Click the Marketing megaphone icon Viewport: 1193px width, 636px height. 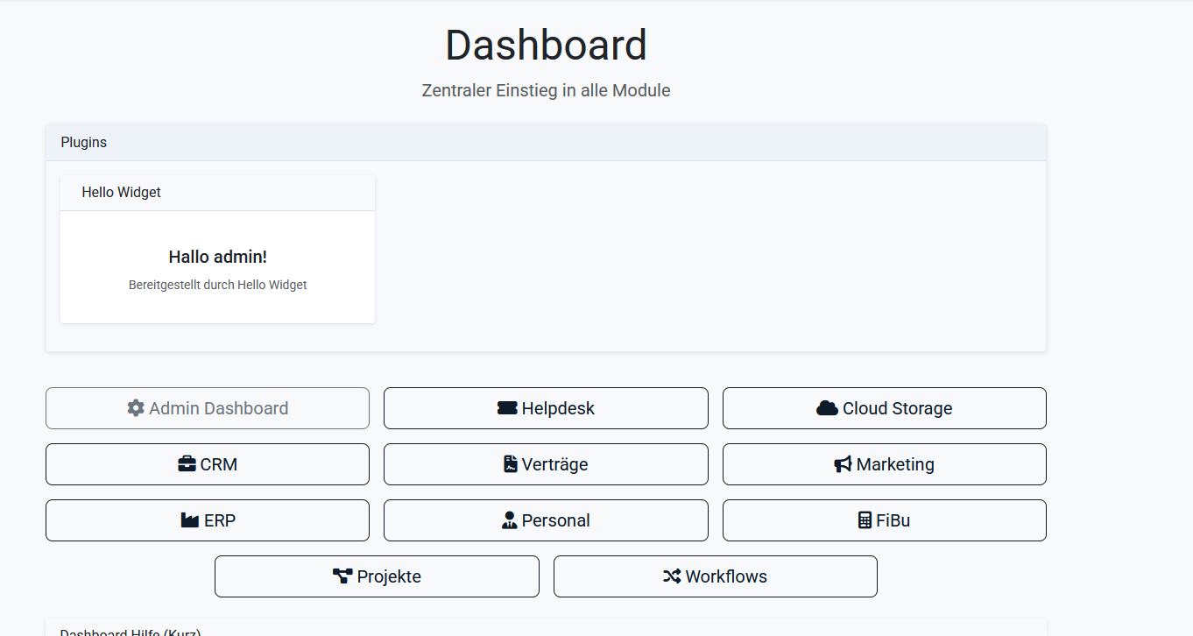(x=842, y=463)
